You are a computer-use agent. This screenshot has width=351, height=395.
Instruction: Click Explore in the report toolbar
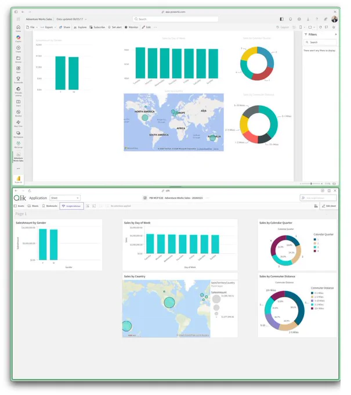coord(80,27)
